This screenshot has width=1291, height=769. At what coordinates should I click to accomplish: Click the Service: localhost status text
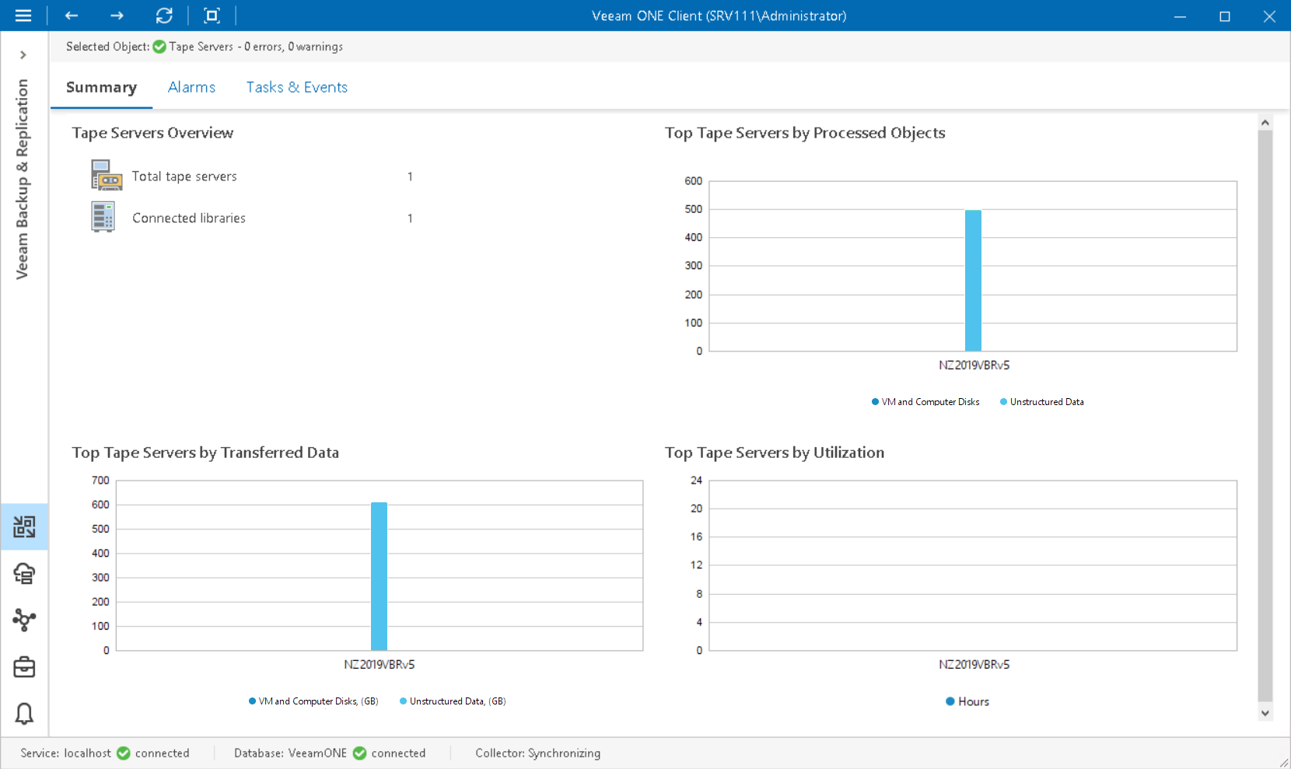point(66,753)
